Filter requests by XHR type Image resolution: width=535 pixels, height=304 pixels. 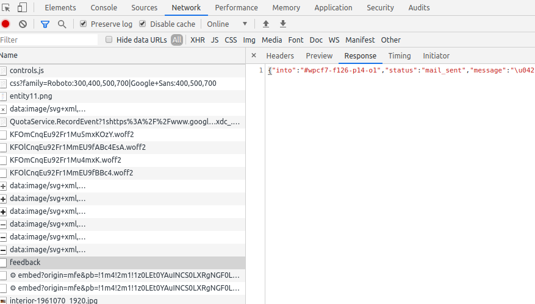198,40
